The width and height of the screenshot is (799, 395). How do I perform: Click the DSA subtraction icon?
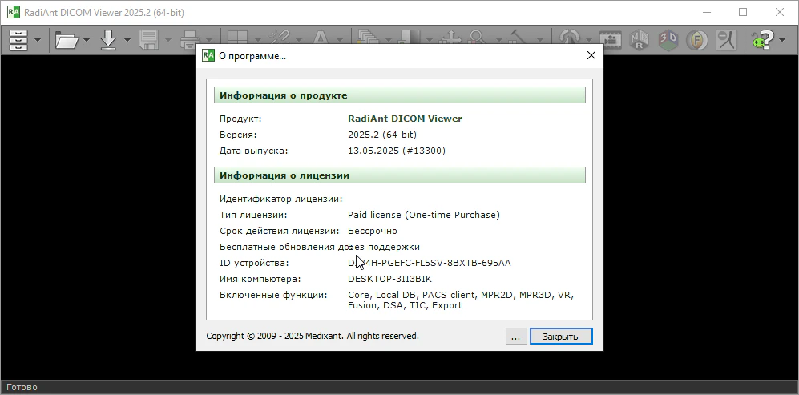pyautogui.click(x=726, y=39)
